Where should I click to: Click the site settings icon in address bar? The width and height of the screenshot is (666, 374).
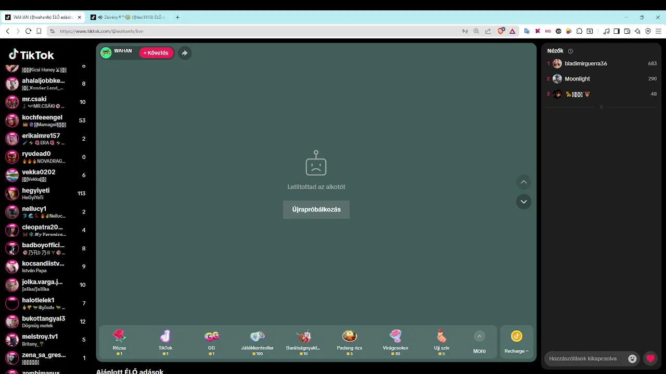click(x=52, y=31)
